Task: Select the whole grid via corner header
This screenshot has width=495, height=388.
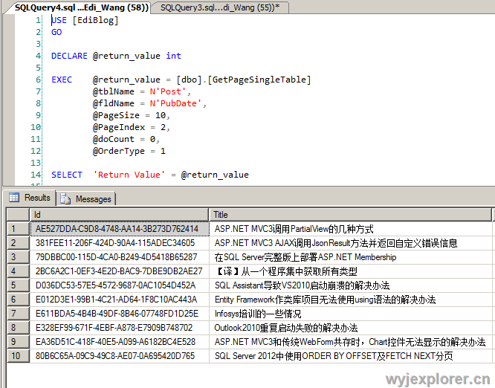Action: 18,215
